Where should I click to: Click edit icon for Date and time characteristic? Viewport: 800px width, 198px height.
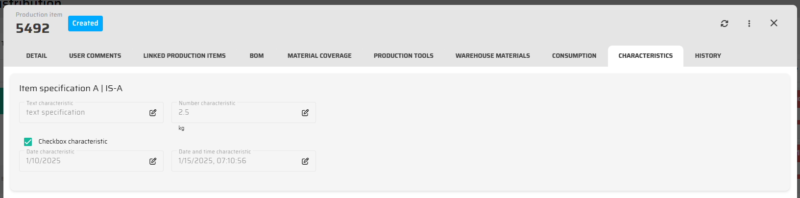pyautogui.click(x=305, y=161)
